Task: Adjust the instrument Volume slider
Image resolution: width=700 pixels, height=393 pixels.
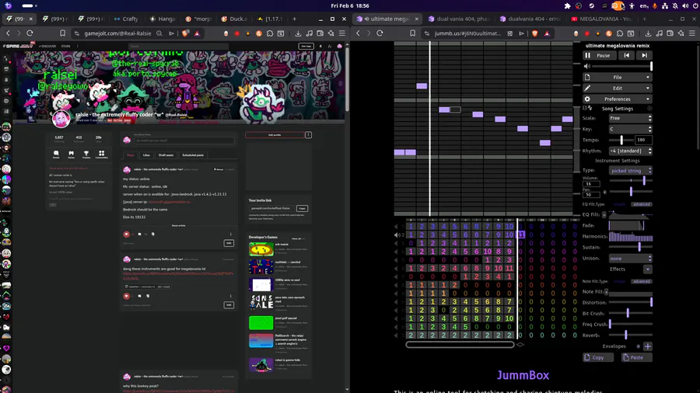Action: 631,180
